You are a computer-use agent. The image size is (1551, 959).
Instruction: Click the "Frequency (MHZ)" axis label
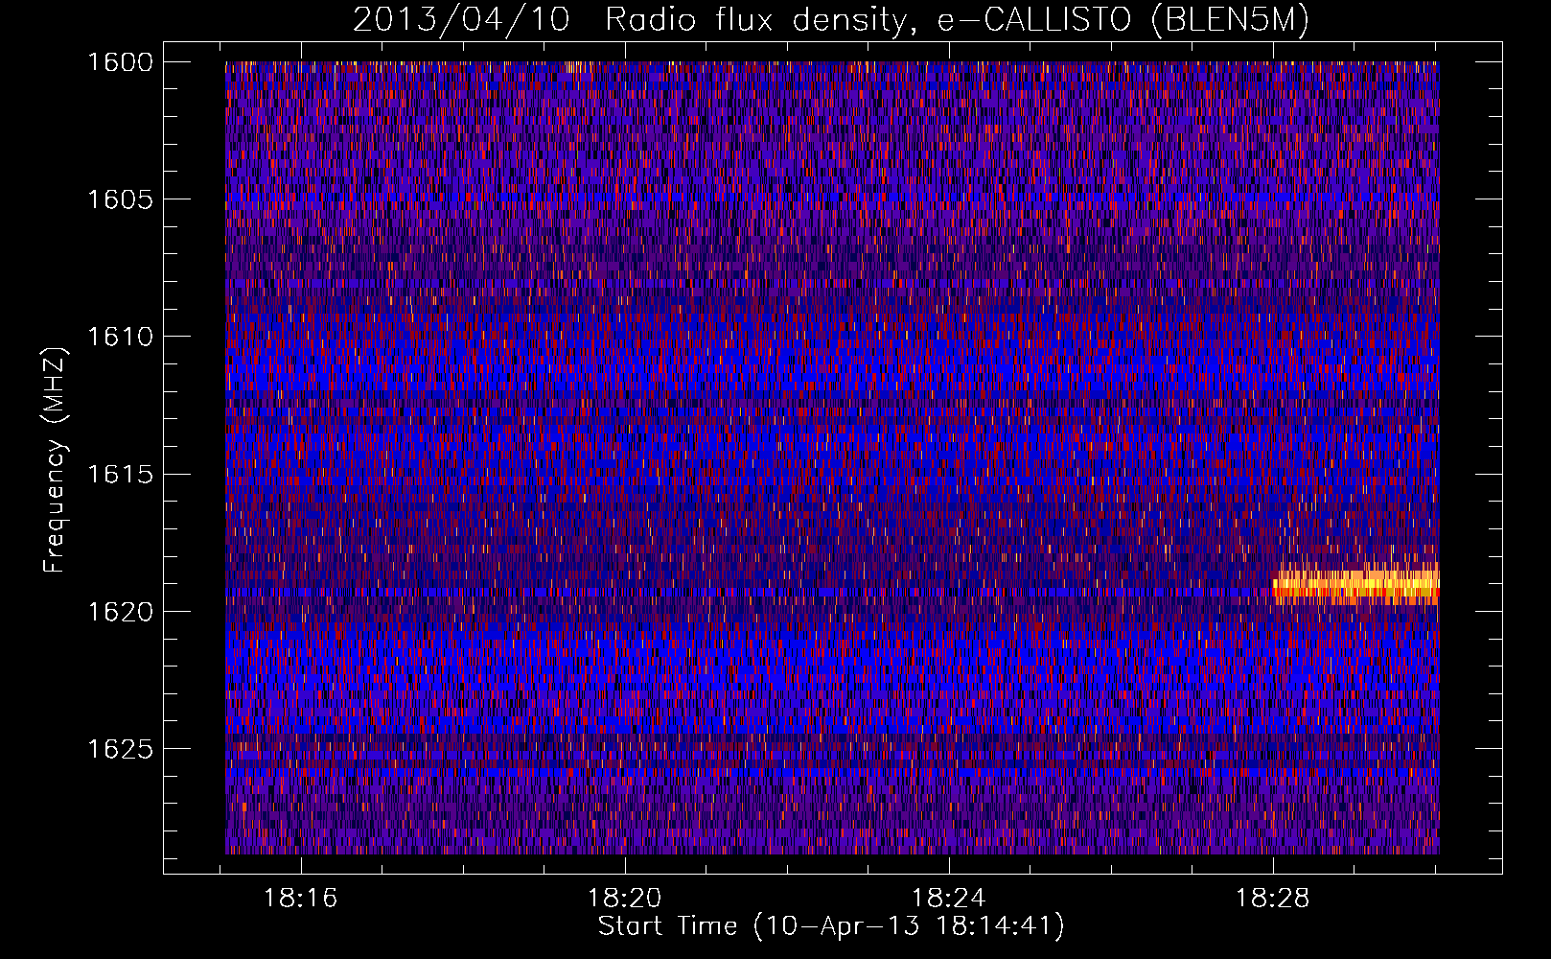[56, 460]
